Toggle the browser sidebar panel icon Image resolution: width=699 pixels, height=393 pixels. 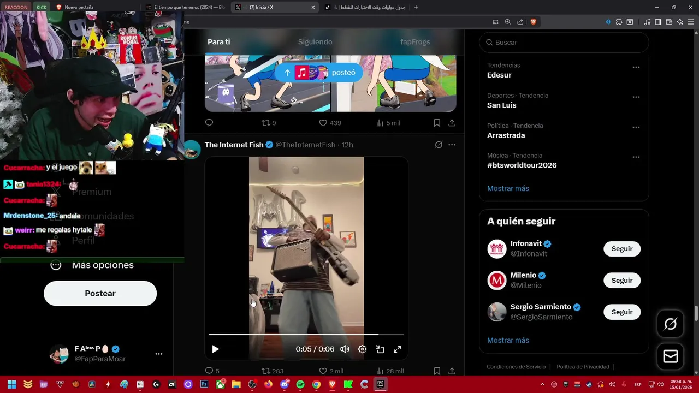[x=658, y=22]
